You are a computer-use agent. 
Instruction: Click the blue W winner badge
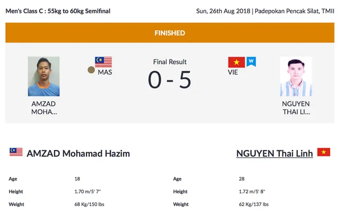251,62
